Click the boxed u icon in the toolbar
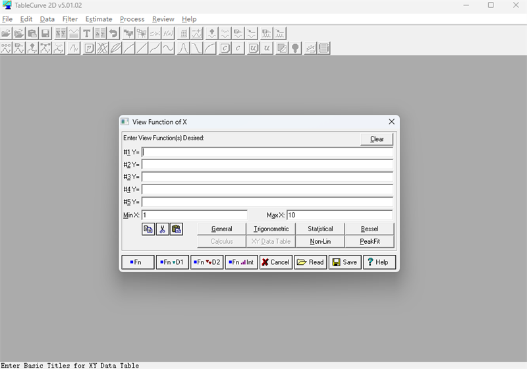The width and height of the screenshot is (527, 369). pyautogui.click(x=254, y=48)
